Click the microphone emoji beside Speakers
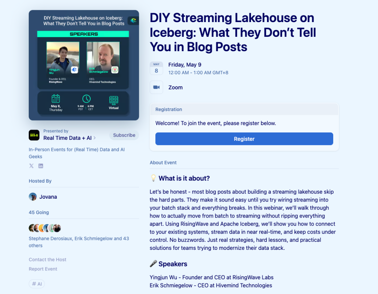The height and width of the screenshot is (294, 378). pos(153,264)
